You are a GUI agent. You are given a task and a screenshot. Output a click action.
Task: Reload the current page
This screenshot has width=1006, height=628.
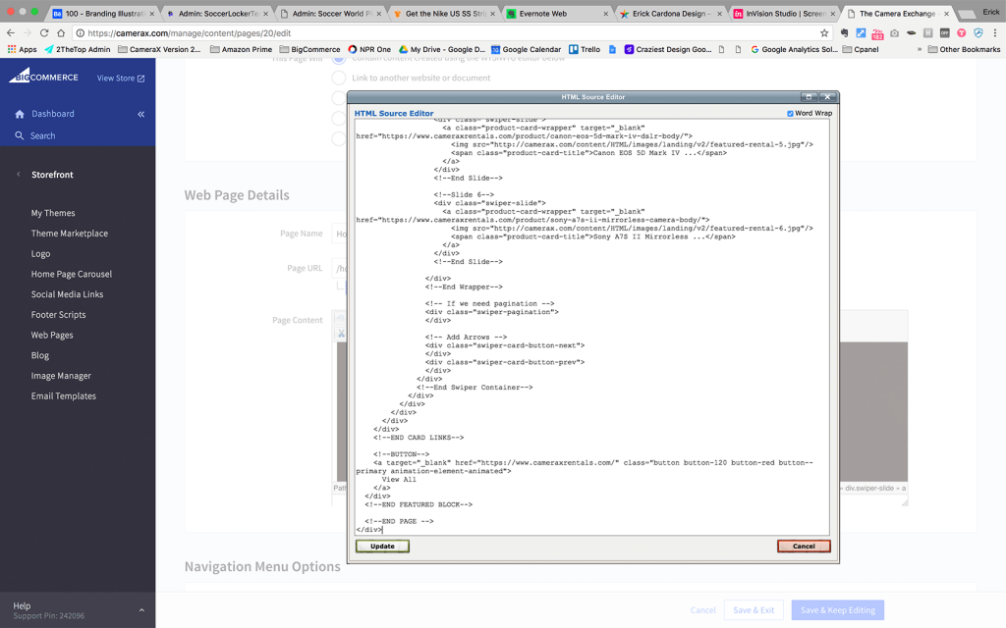point(43,32)
